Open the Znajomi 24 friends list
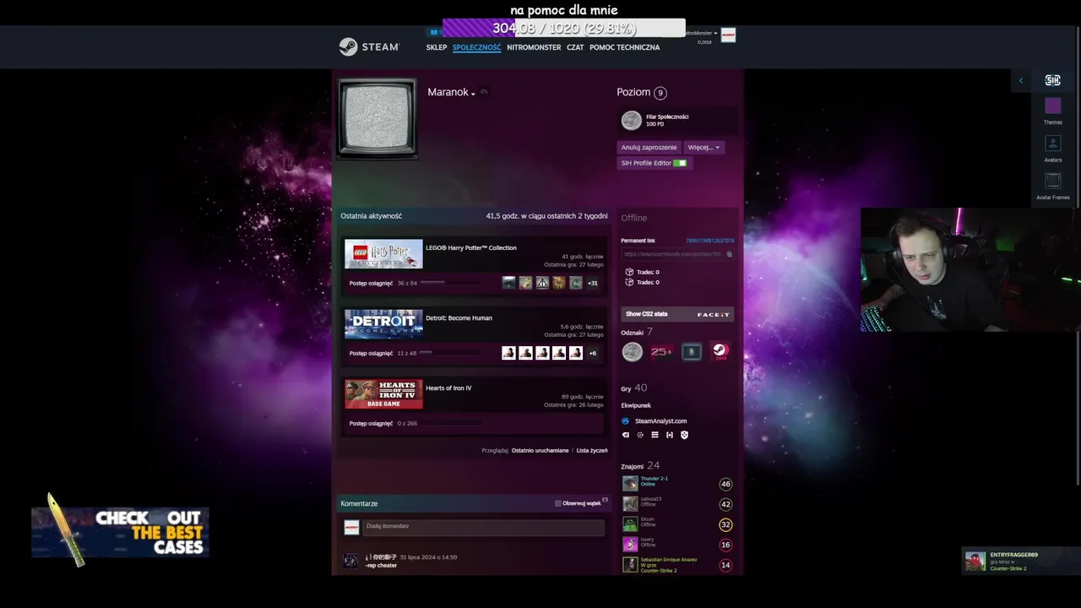1081x608 pixels. tap(640, 465)
